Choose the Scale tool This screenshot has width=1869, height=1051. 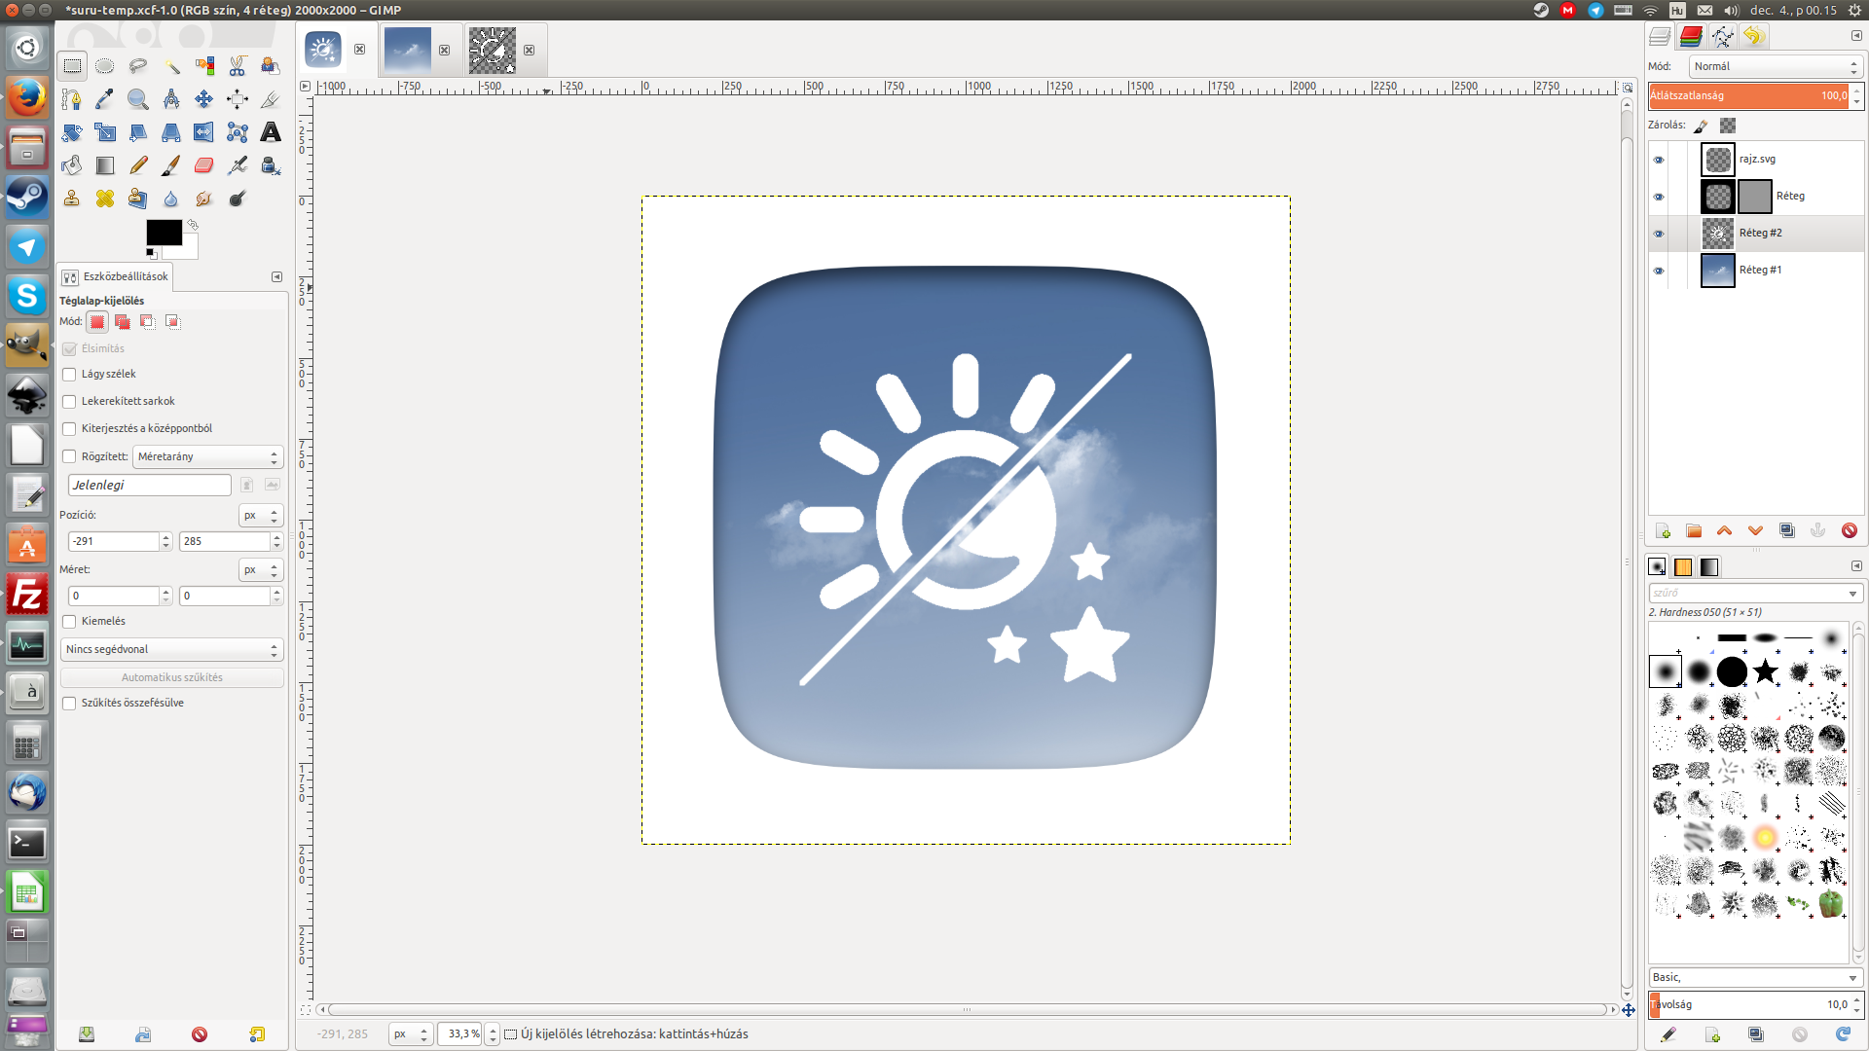point(105,132)
